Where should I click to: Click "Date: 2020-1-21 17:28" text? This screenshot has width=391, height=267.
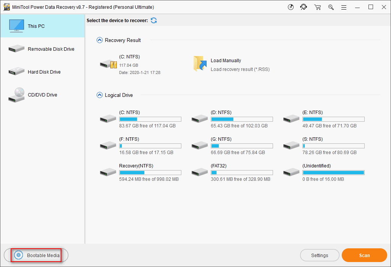(140, 72)
